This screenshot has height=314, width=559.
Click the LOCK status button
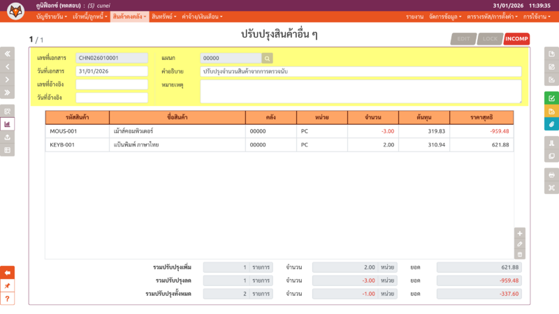pos(490,39)
